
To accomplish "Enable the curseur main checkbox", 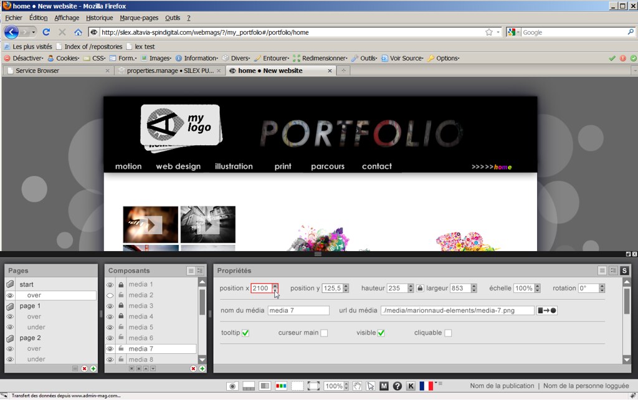I will [324, 333].
